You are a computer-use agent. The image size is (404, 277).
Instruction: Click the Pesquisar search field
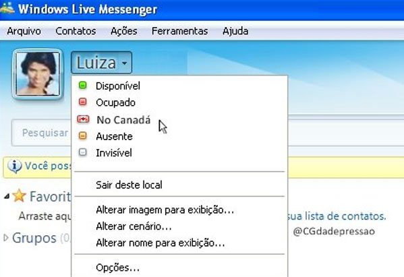(41, 133)
